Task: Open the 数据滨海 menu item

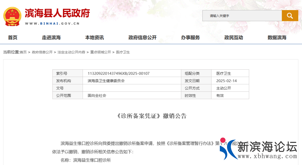Action: (277, 37)
